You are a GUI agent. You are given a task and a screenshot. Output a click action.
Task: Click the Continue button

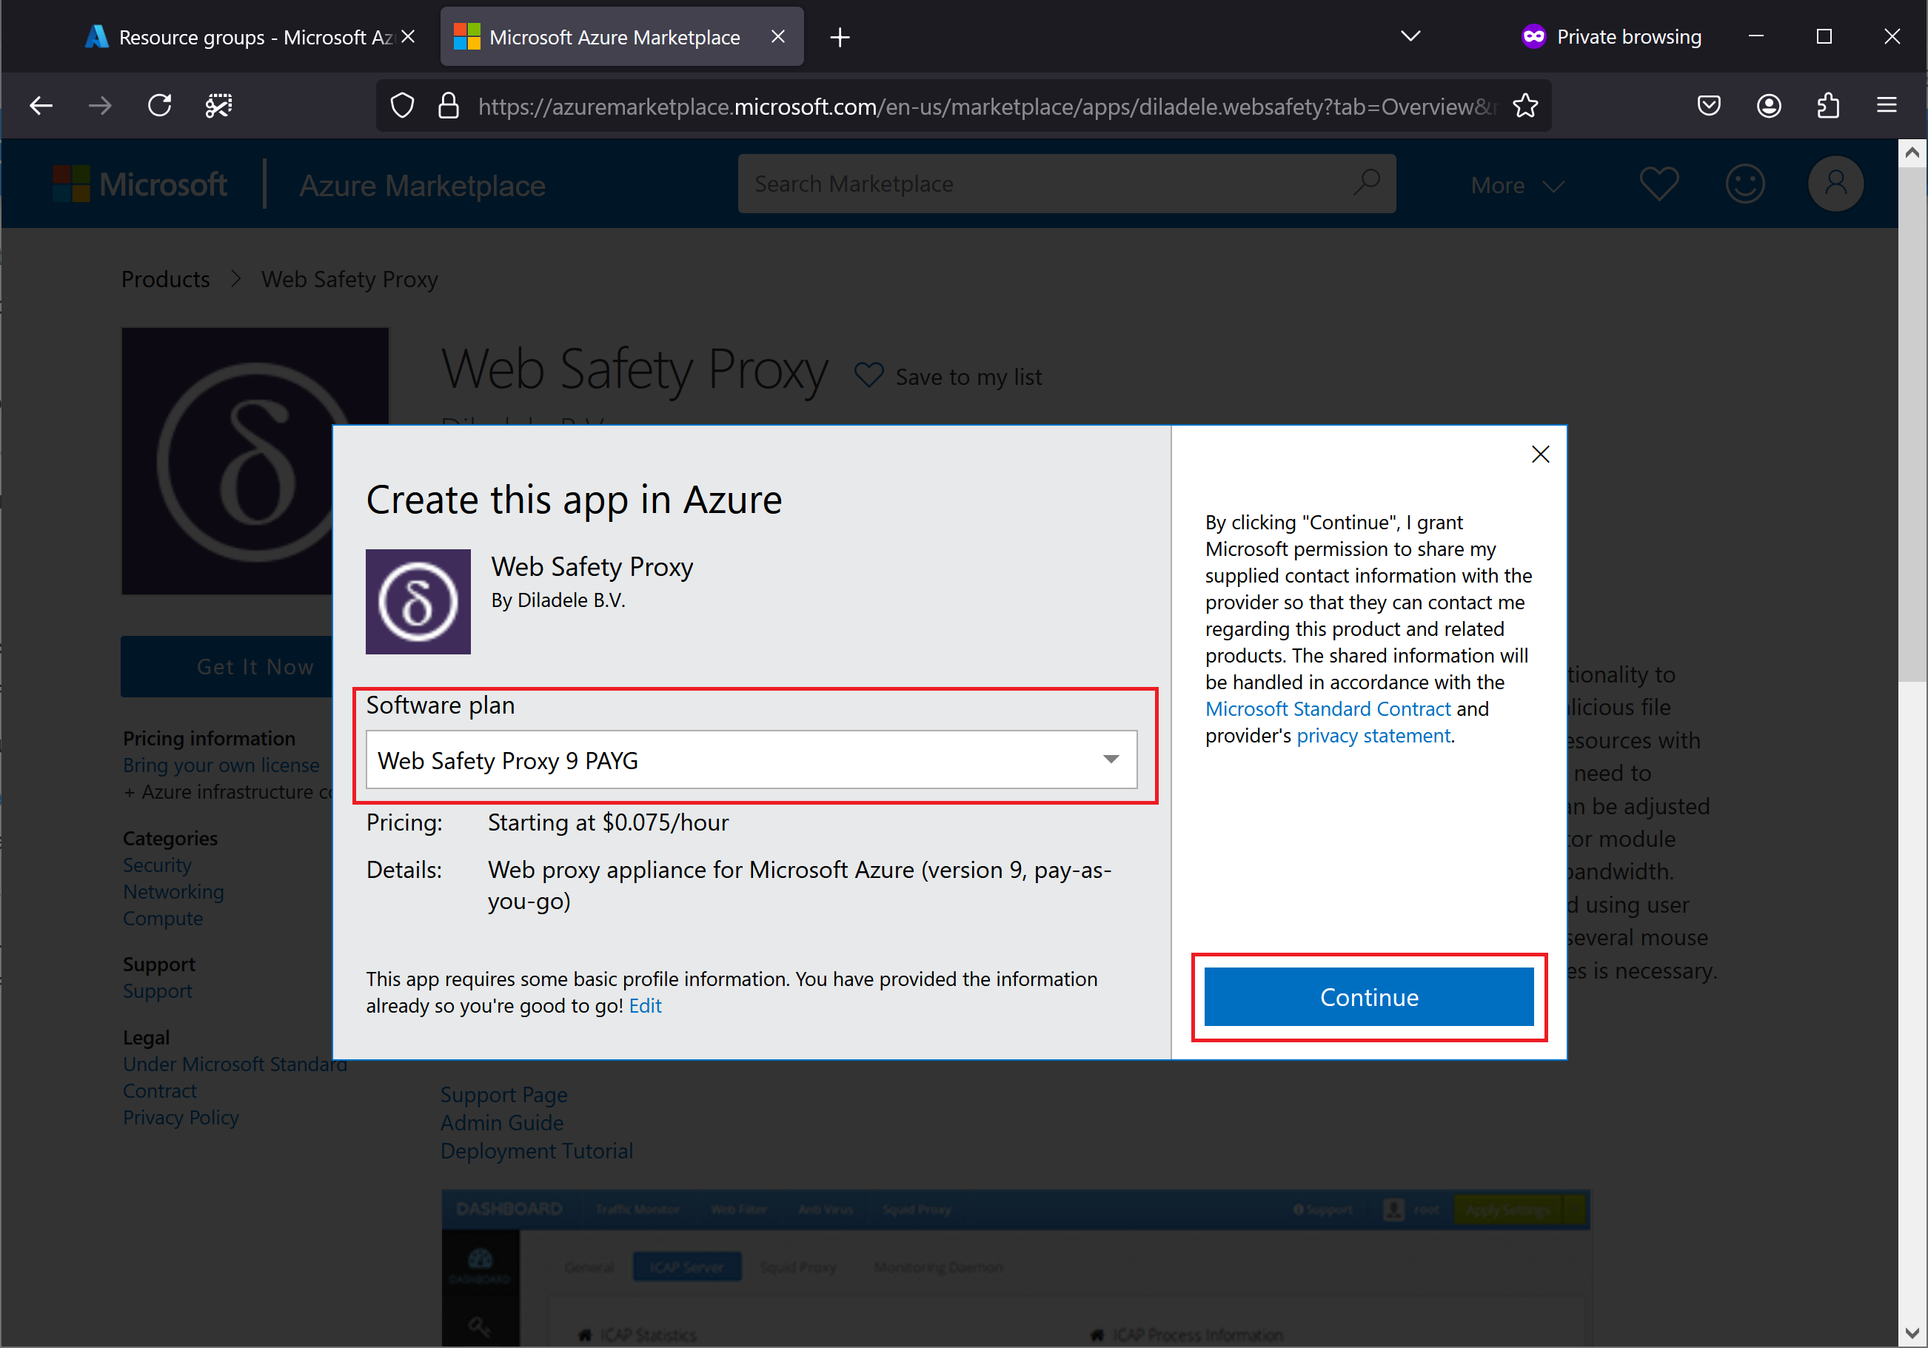pos(1369,997)
